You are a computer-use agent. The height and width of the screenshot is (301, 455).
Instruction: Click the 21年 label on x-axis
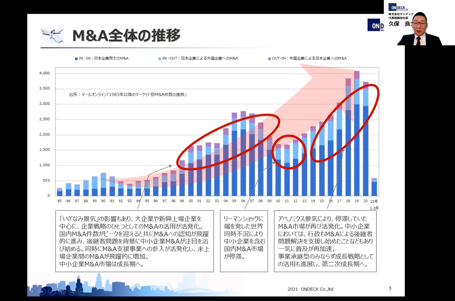pyautogui.click(x=374, y=201)
